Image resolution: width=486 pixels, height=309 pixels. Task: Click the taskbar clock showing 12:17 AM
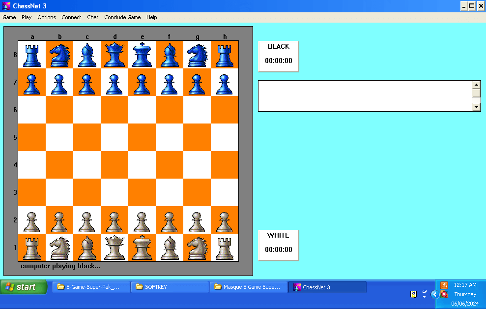pyautogui.click(x=465, y=285)
